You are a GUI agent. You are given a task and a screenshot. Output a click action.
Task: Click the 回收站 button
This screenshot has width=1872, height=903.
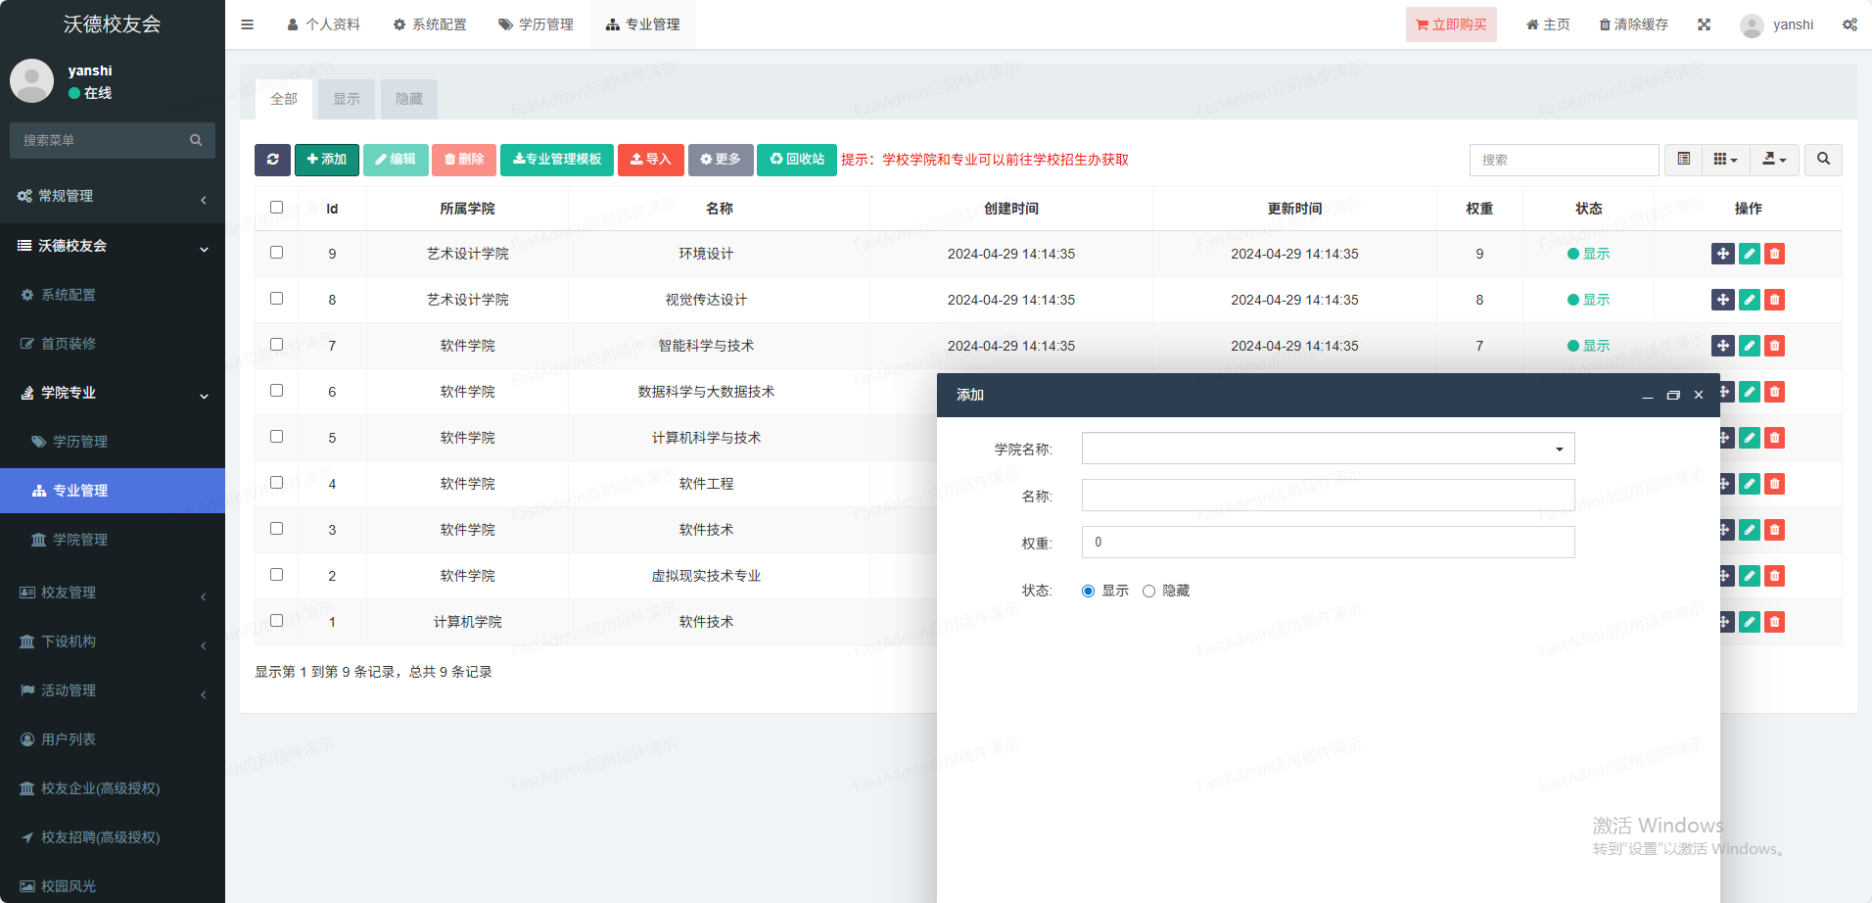pos(796,160)
